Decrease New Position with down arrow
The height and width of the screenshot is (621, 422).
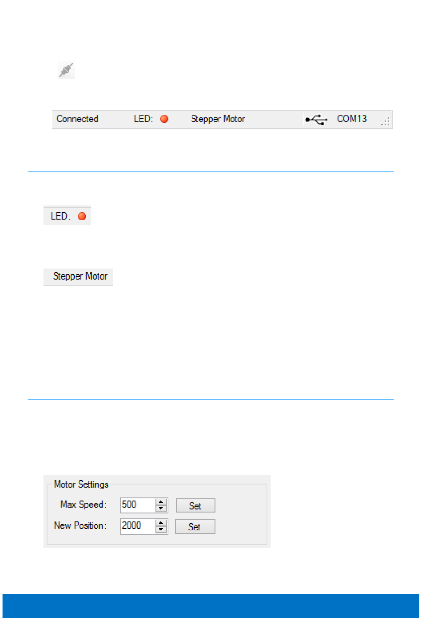point(161,529)
